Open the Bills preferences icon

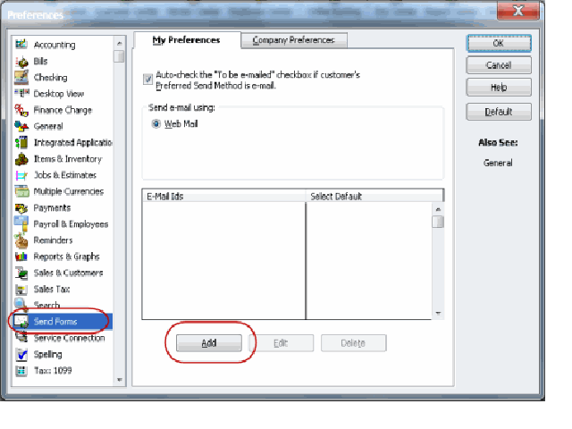21,61
